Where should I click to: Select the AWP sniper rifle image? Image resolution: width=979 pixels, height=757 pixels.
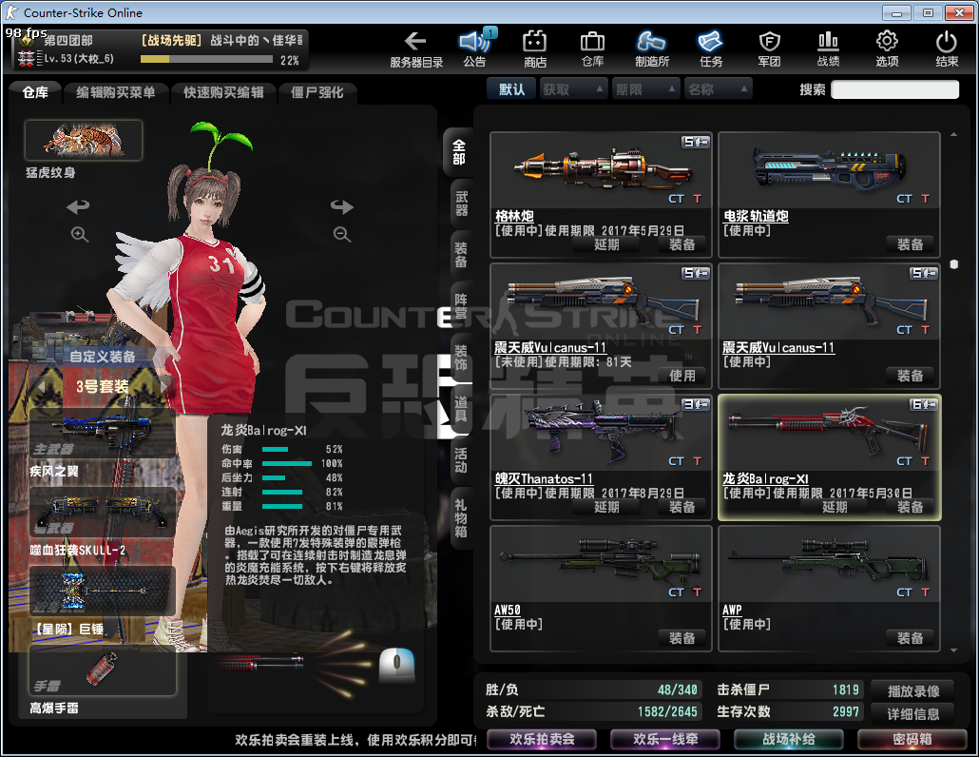(x=829, y=563)
